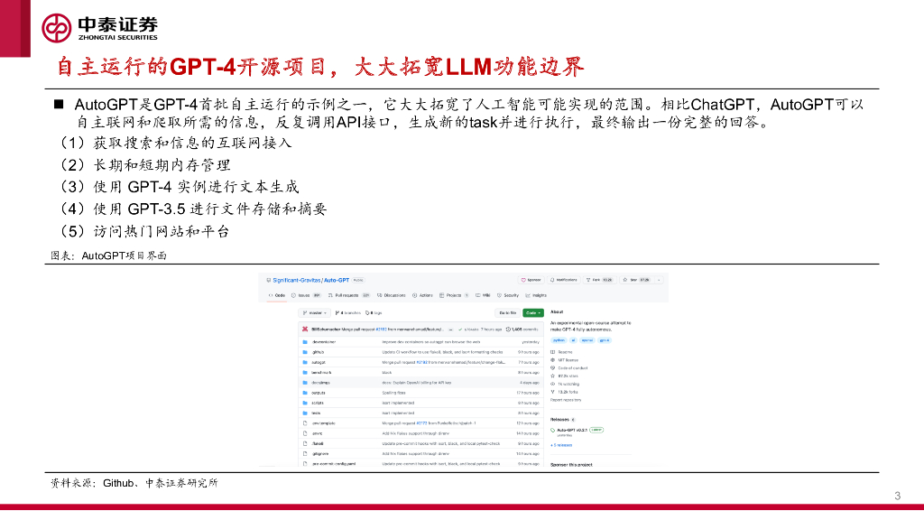
Task: Click the slide title mentioning GPT-4开源项目
Action: click(320, 67)
